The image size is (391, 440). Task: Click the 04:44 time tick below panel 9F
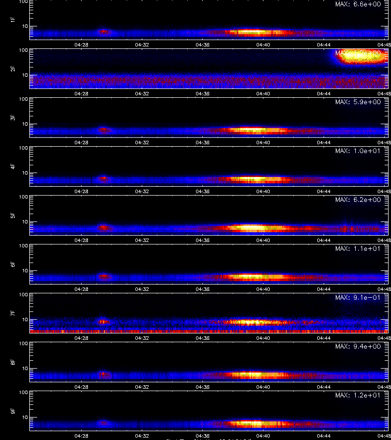point(324,436)
